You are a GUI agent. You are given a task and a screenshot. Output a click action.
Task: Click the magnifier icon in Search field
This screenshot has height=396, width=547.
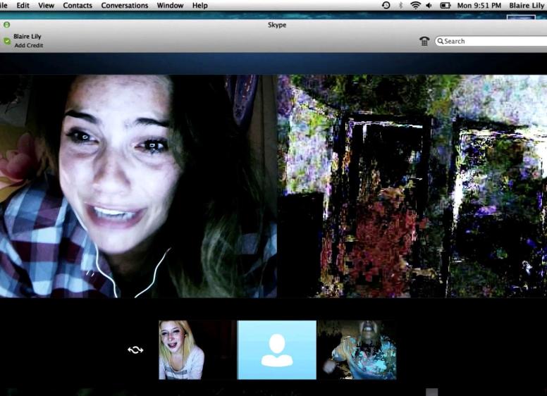coord(441,41)
